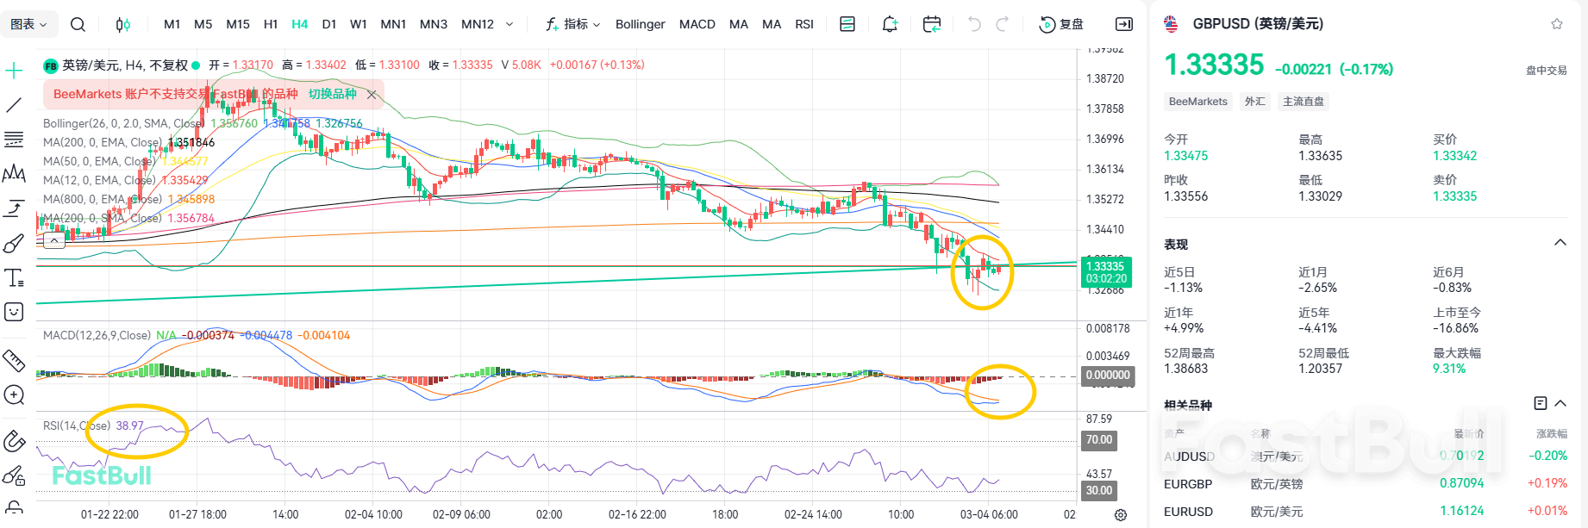Toggle the magnet snap mode

point(14,442)
